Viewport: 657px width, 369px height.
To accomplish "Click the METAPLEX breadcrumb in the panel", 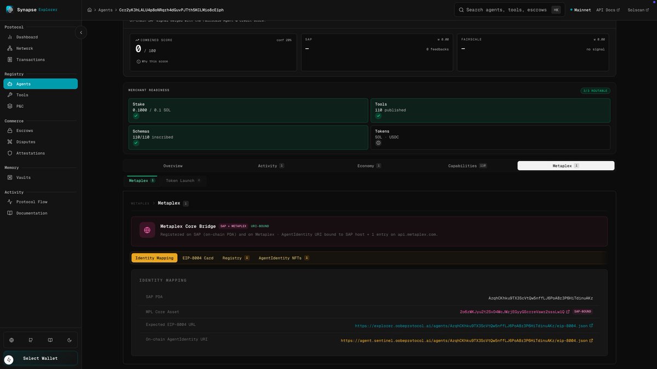I will click(140, 203).
